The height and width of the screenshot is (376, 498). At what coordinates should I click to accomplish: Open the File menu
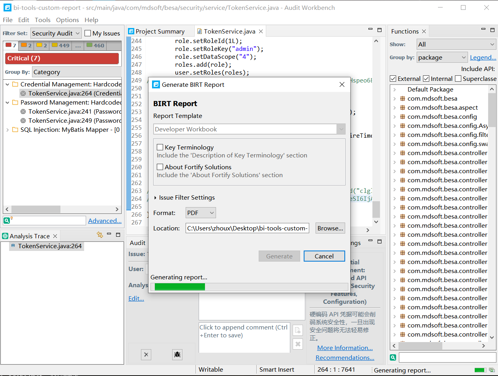coord(8,20)
